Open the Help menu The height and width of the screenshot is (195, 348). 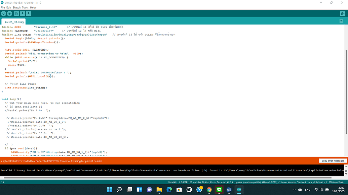33,7
